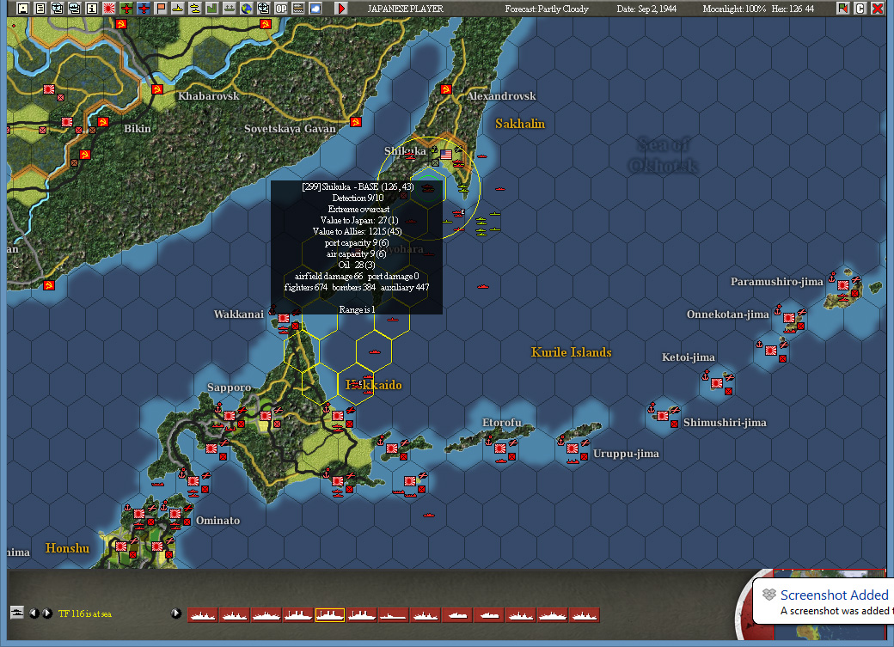
Task: Click 'JAPANESE PLAYER' text in top bar
Action: pyautogui.click(x=406, y=9)
